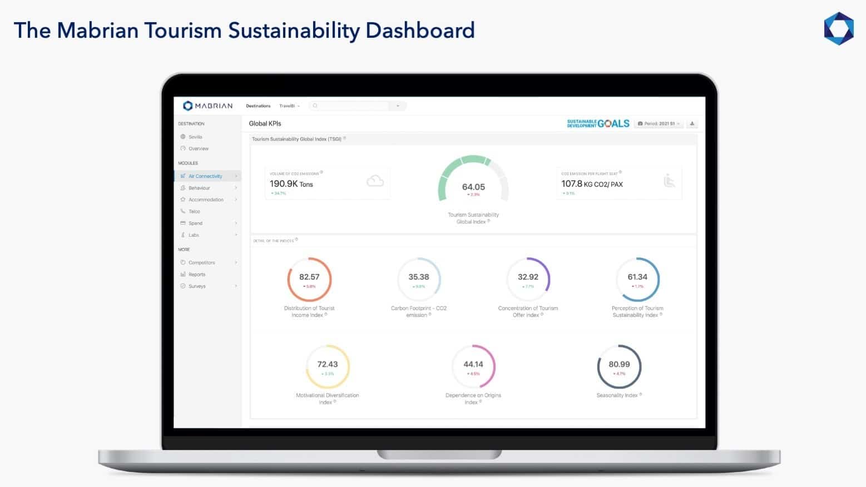866x487 pixels.
Task: Open the Air Connectivity module
Action: tap(205, 176)
